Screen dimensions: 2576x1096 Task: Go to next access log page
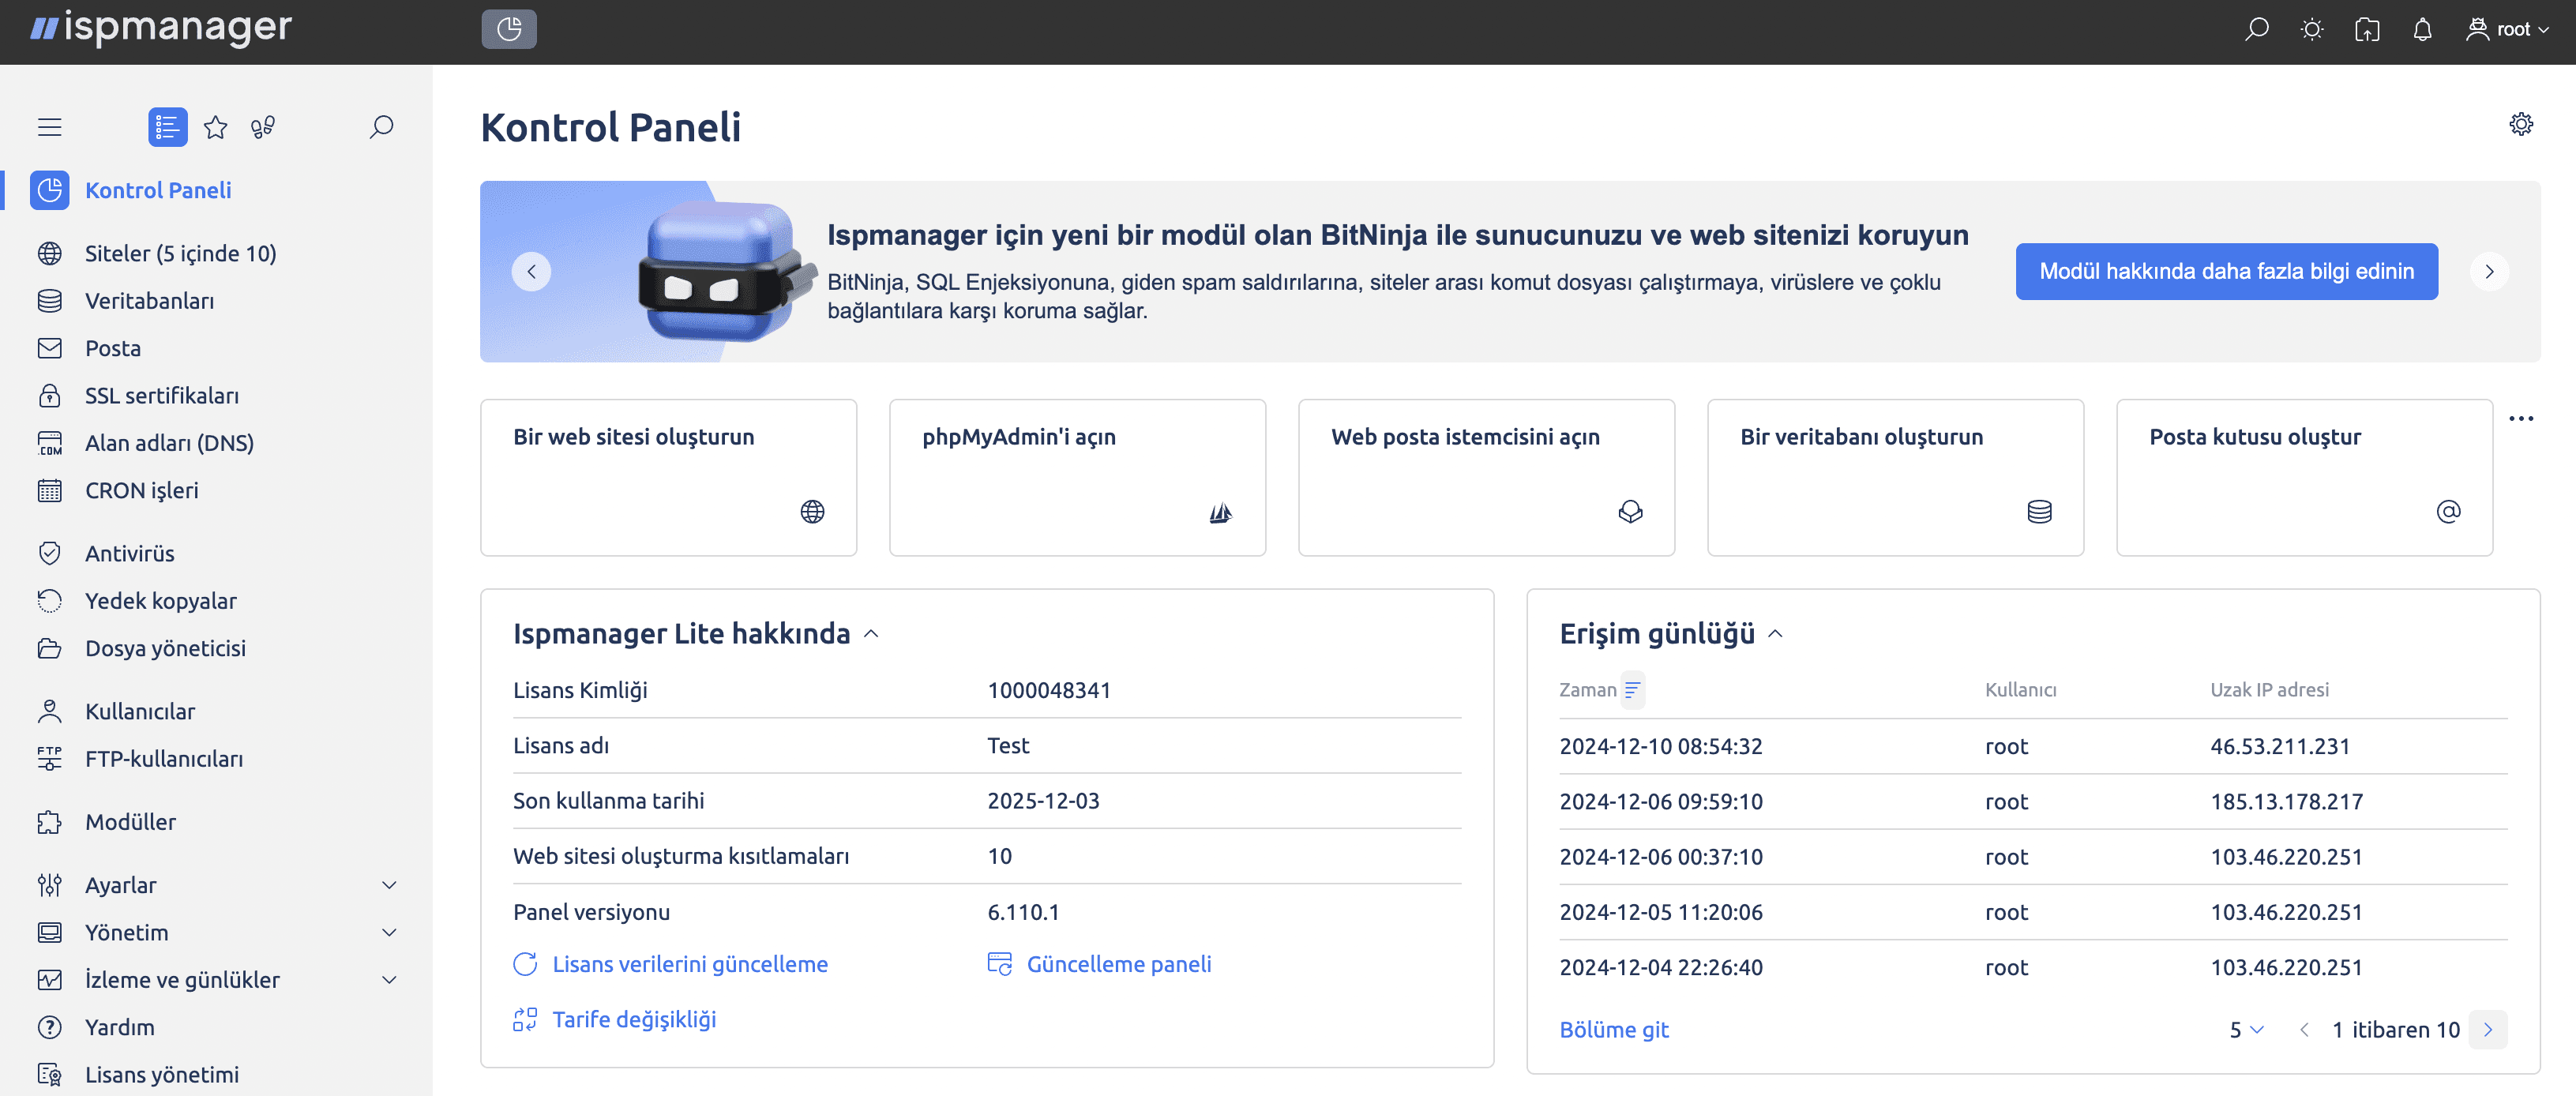tap(2488, 1030)
